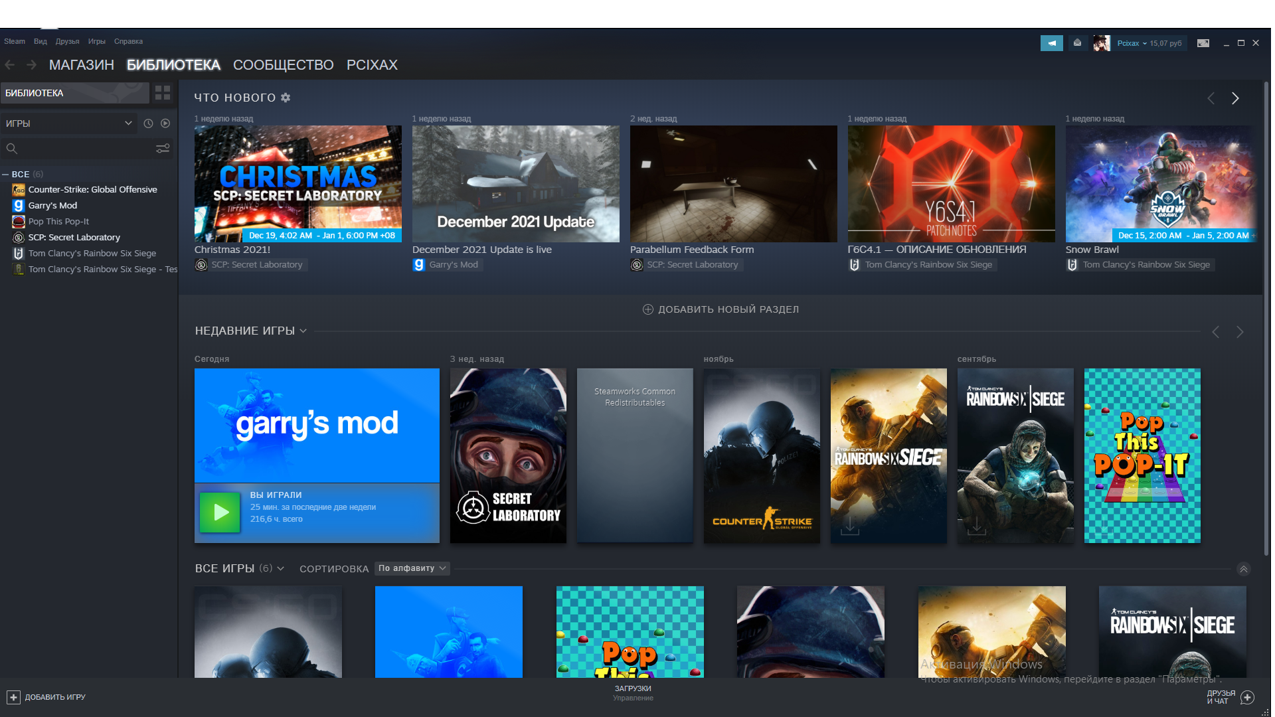Switch library to grid collections view
This screenshot has height=717, width=1275.
163,93
